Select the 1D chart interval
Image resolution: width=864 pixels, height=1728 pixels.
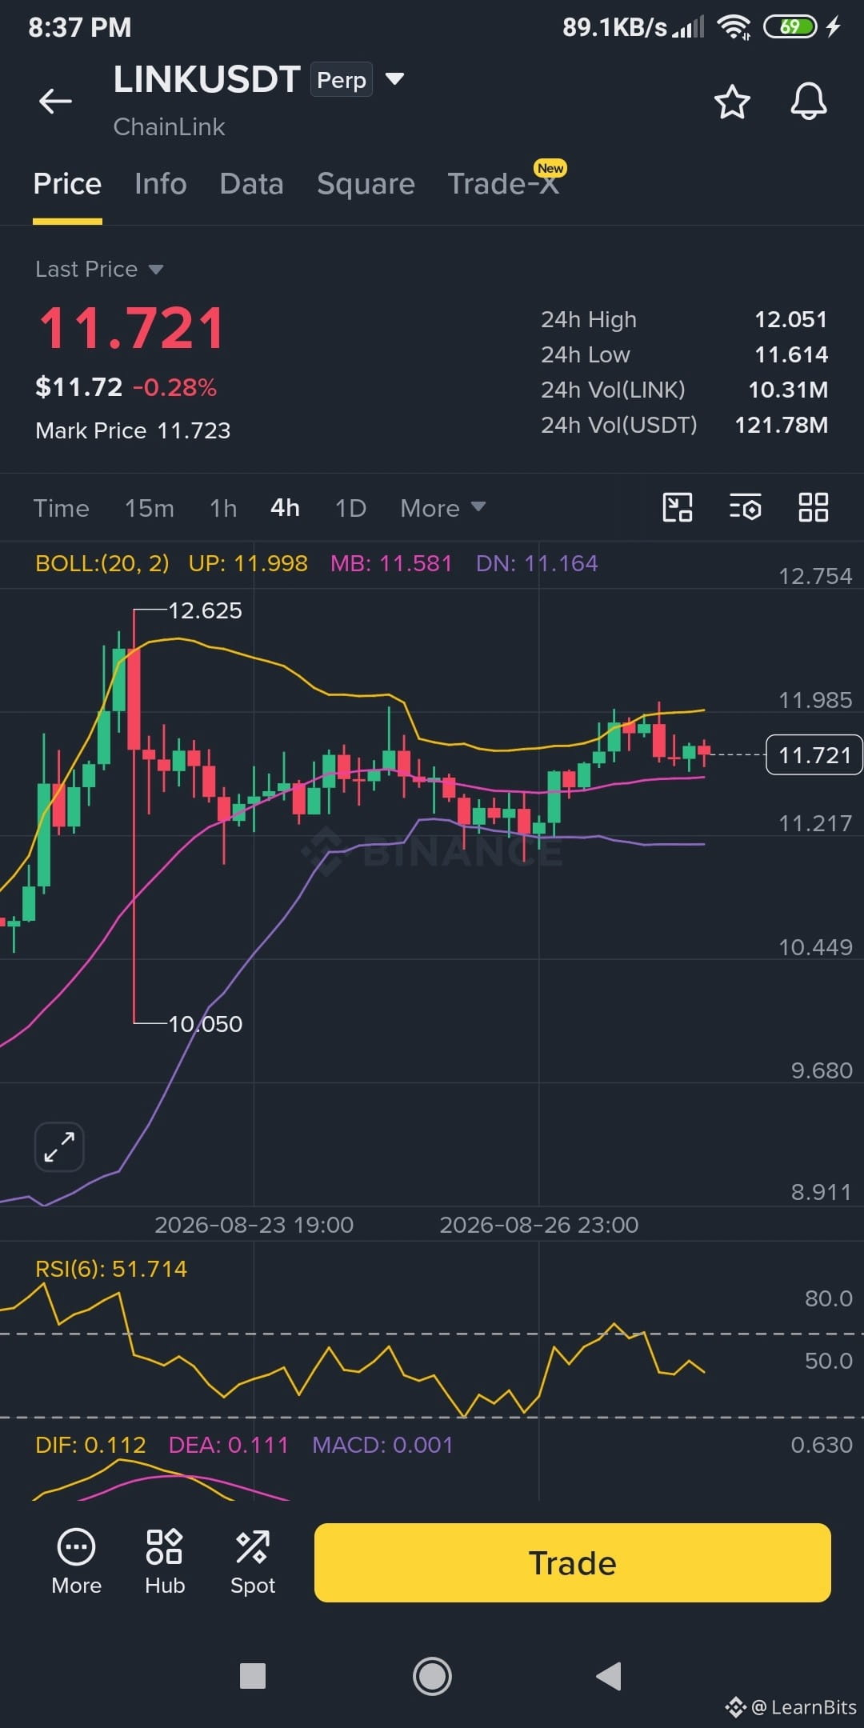point(350,508)
